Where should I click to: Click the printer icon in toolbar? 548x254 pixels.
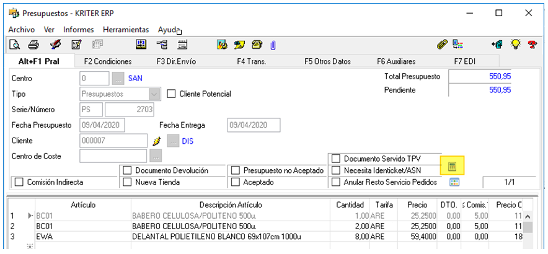[x=34, y=45]
